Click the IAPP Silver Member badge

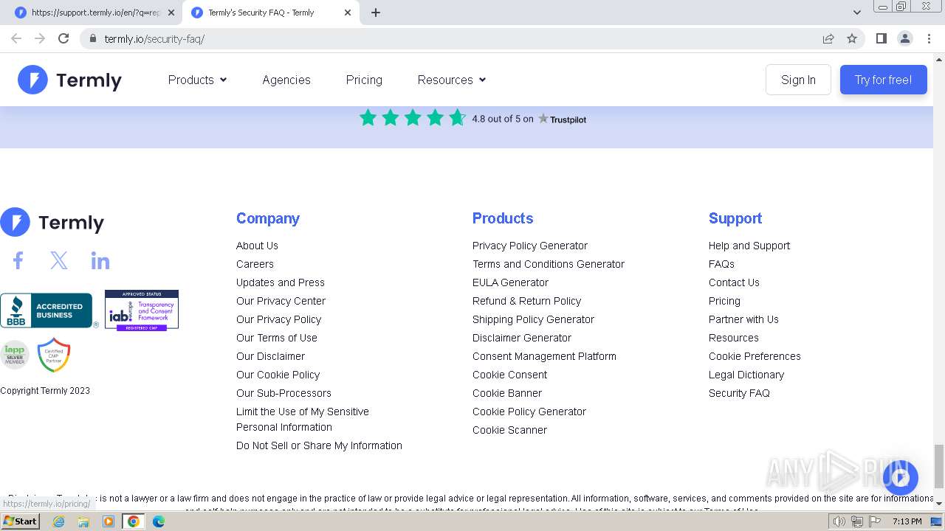(x=14, y=355)
